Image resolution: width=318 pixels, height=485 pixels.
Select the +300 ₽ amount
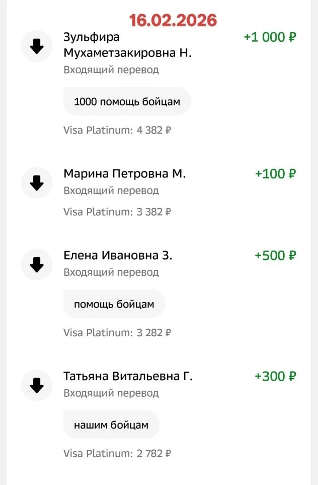coord(275,377)
